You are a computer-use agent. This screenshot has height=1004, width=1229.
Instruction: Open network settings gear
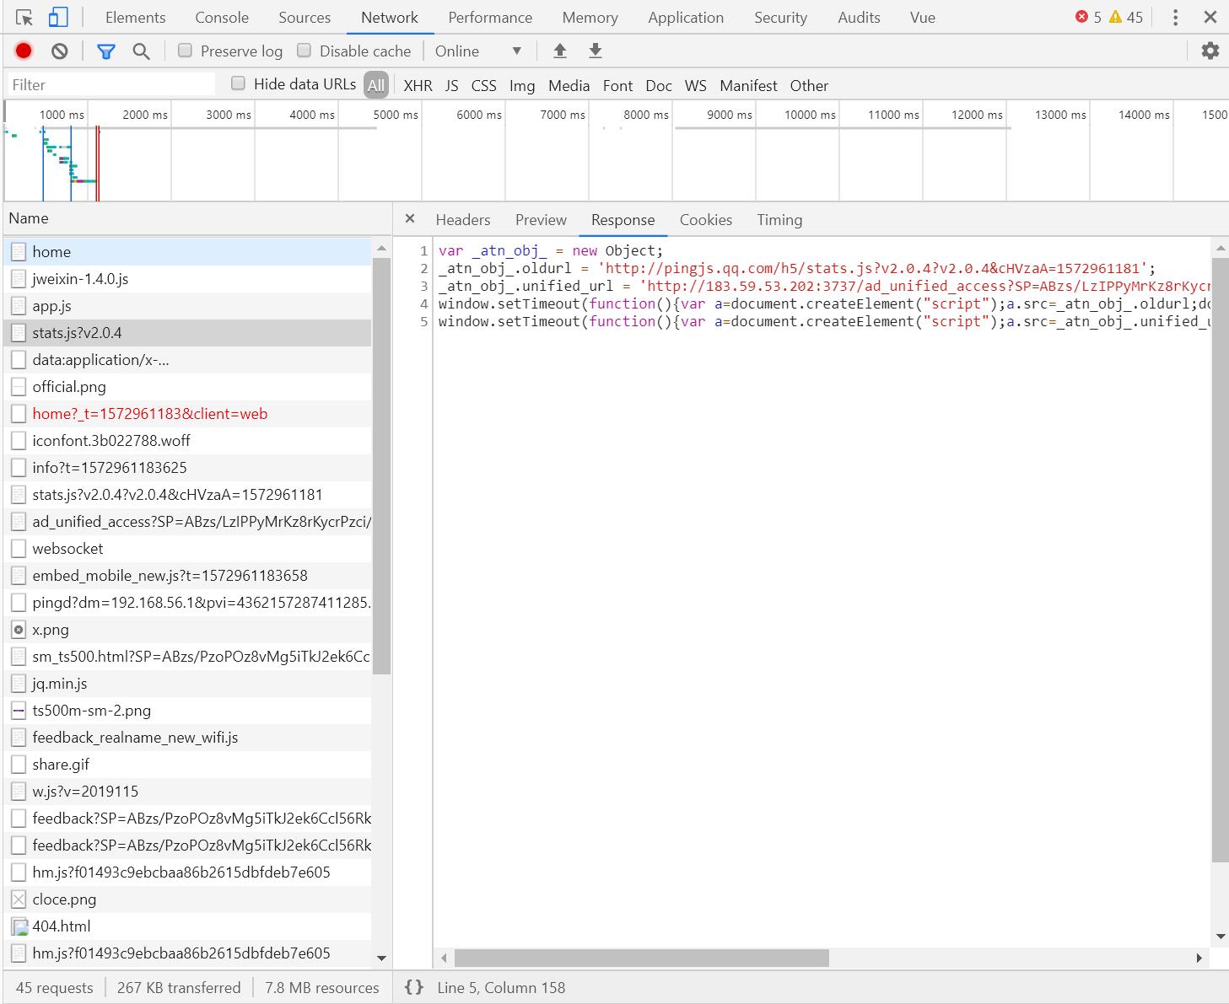coord(1210,51)
